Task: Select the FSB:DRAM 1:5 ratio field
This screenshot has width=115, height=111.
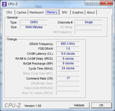Action: (68, 49)
